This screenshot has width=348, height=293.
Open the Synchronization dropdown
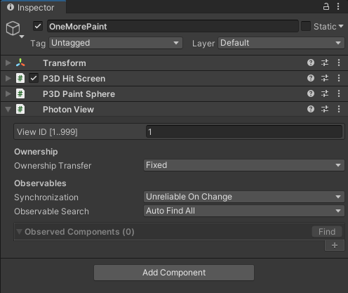tap(244, 197)
